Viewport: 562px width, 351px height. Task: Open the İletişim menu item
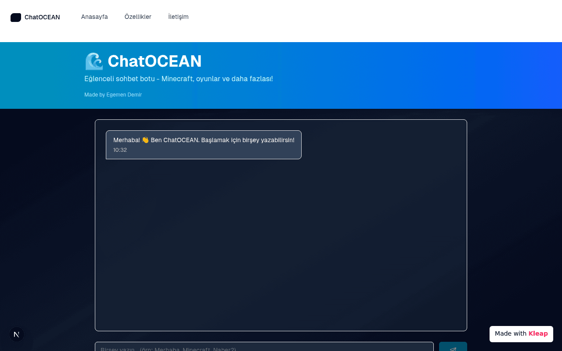point(178,17)
